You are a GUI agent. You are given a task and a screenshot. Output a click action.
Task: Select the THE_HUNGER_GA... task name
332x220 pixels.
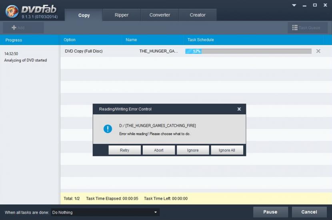[158, 51]
